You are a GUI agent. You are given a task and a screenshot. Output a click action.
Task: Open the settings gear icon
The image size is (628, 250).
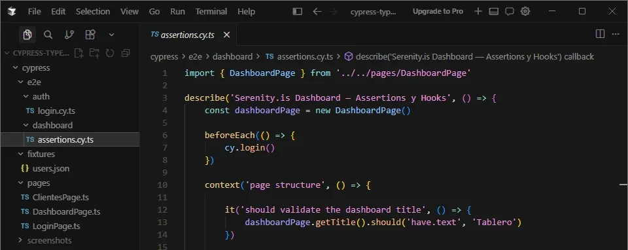525,11
